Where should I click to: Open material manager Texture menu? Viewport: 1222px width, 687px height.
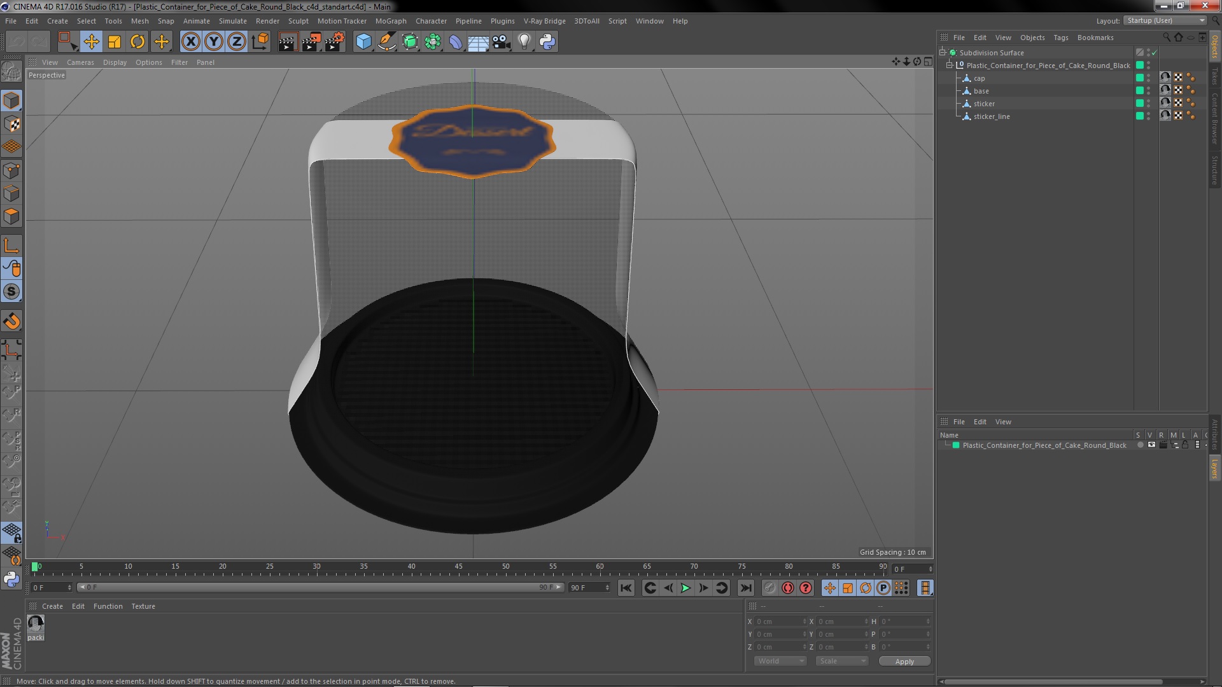tap(143, 606)
